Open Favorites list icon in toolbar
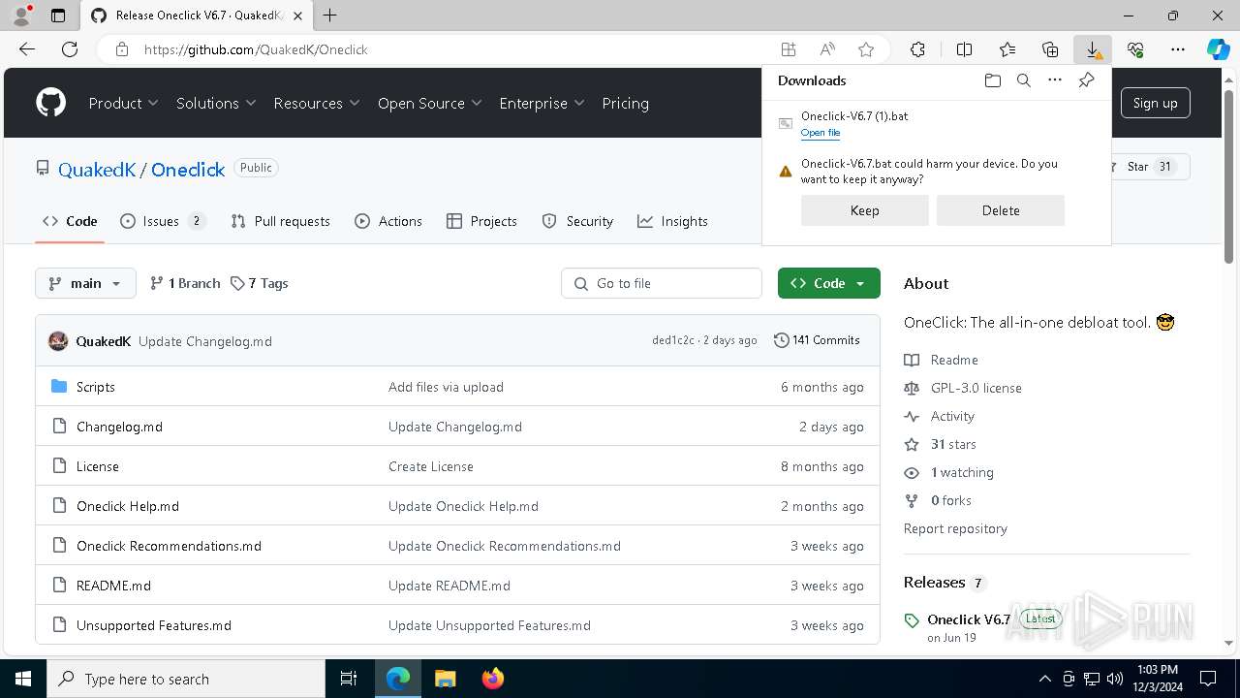The width and height of the screenshot is (1240, 698). 1007,49
